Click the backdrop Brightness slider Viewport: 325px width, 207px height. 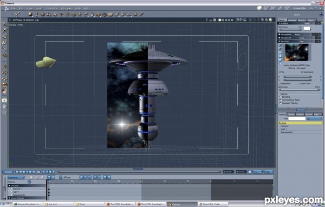pyautogui.click(x=300, y=90)
